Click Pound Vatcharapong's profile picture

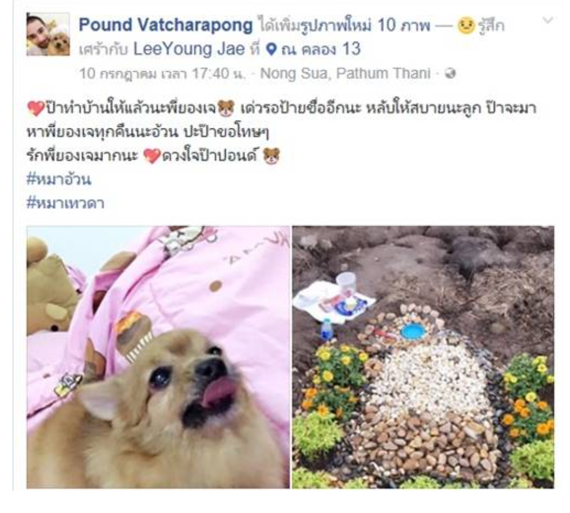[48, 34]
